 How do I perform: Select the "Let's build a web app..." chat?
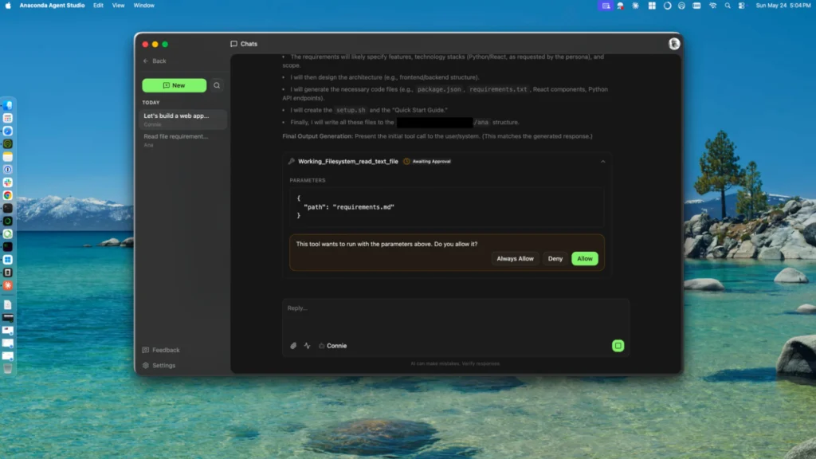coord(183,120)
